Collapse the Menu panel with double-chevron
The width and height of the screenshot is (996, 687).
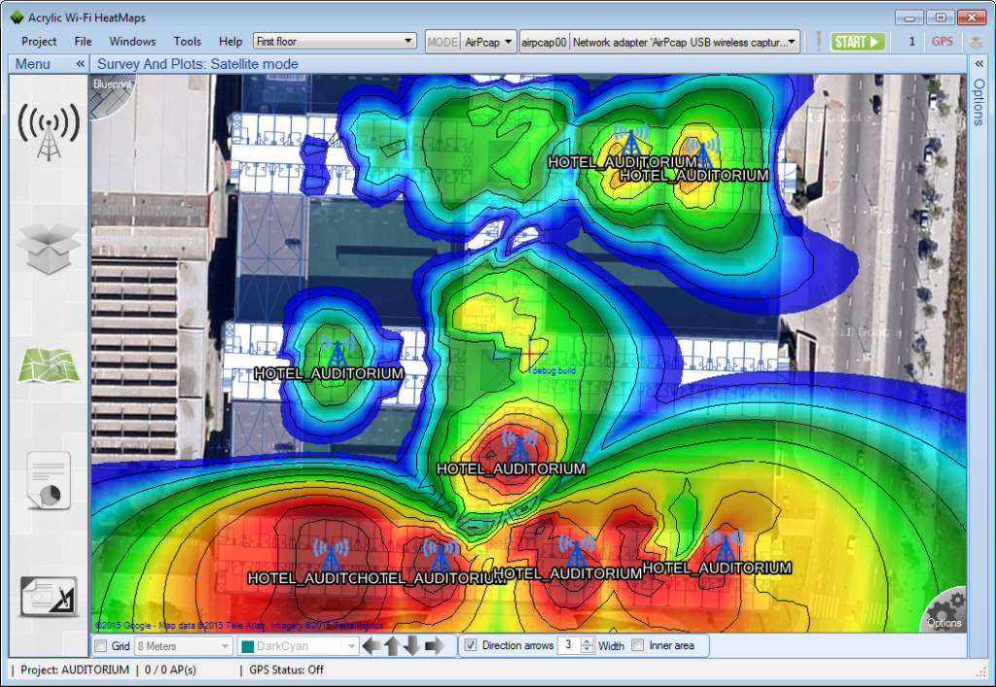79,63
